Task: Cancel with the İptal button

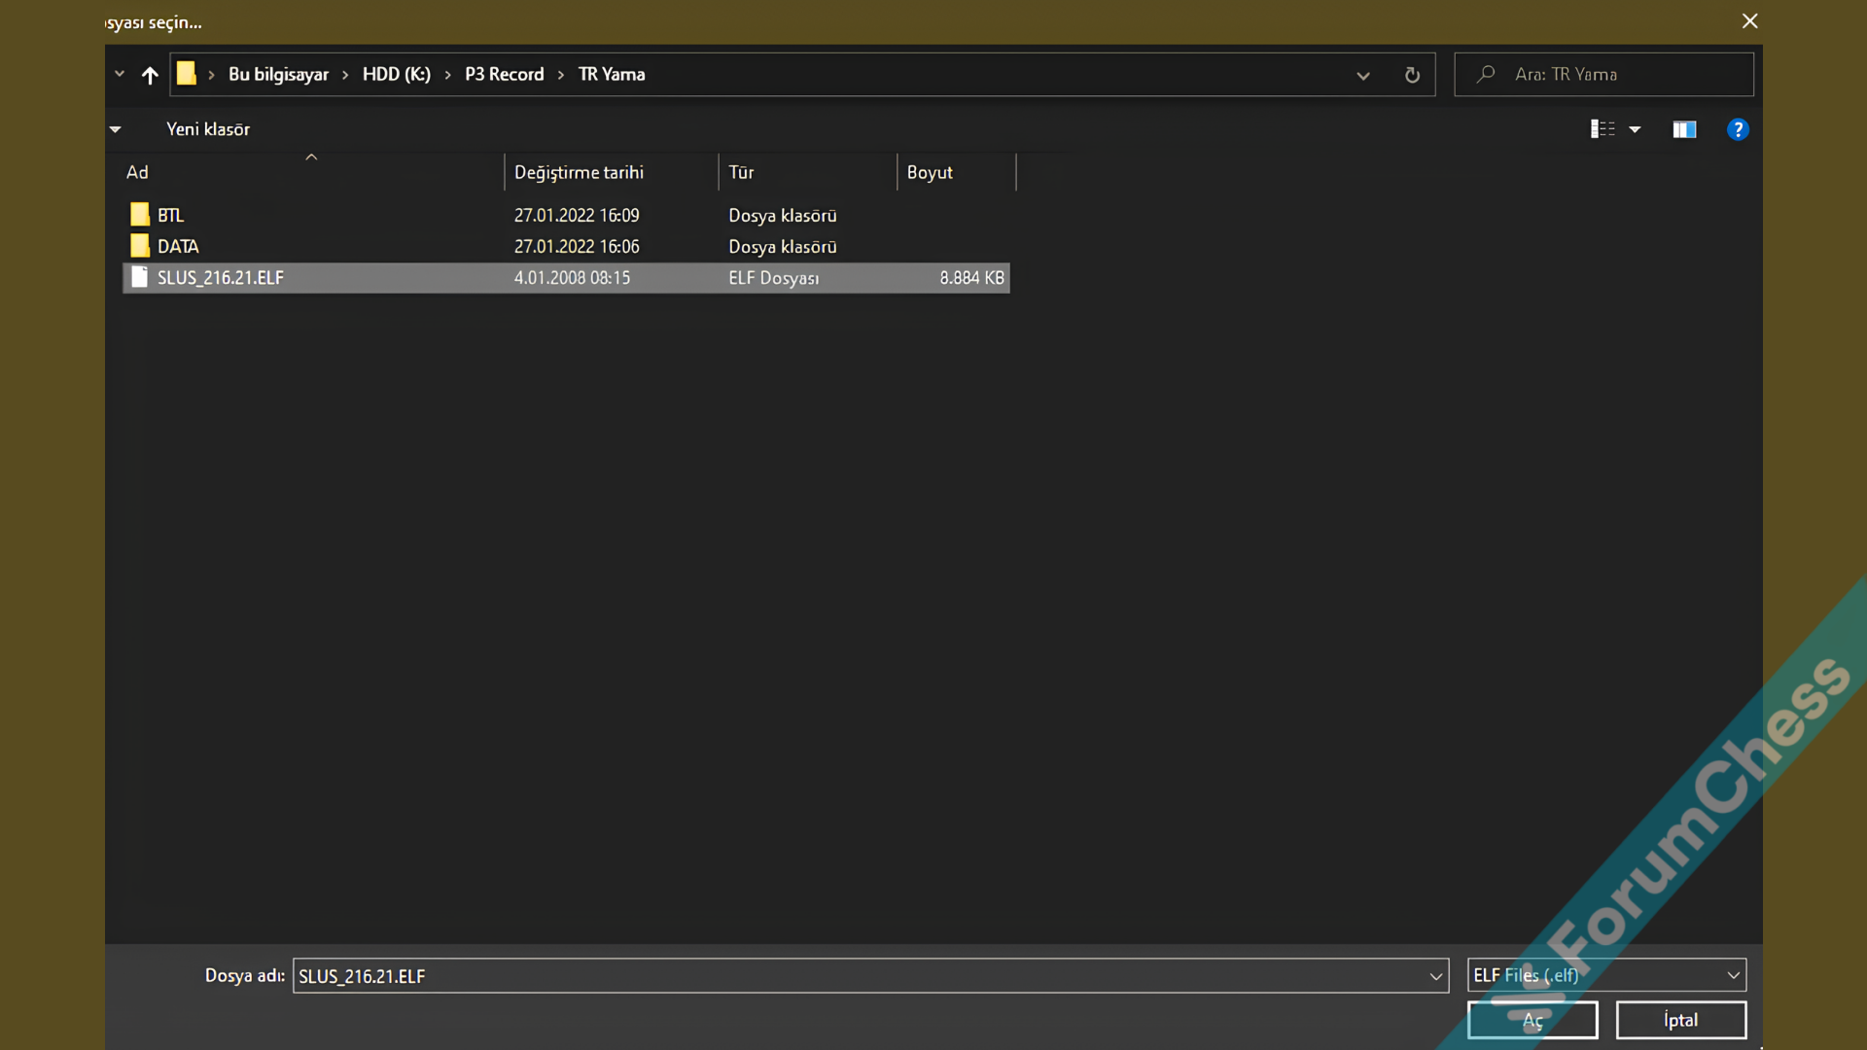Action: 1681,1020
